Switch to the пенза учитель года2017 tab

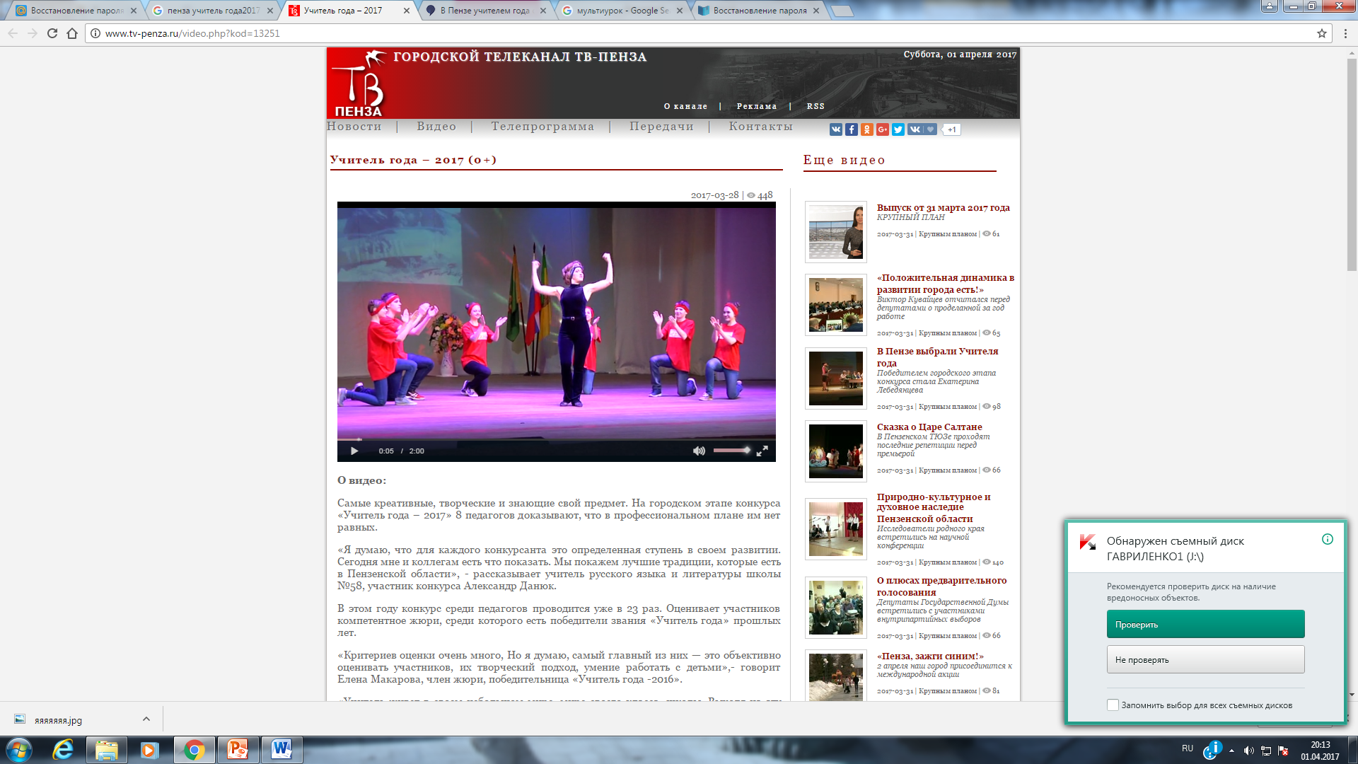coord(212,11)
